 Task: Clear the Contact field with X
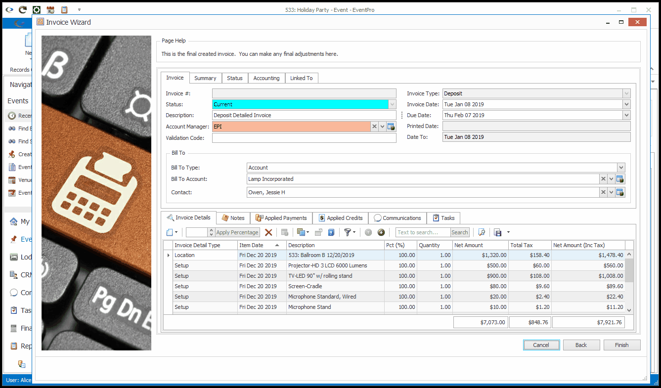604,192
